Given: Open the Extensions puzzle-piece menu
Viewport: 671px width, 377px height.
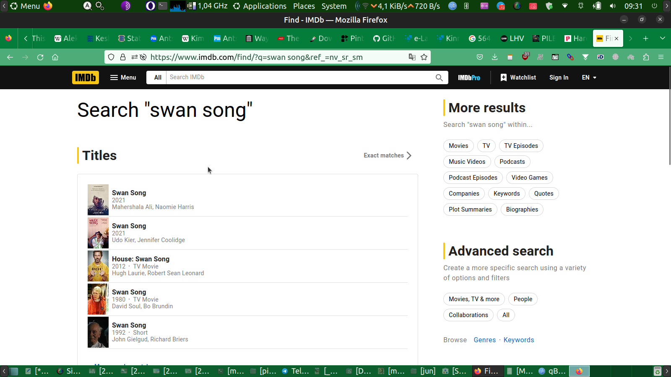Looking at the screenshot, I should [646, 57].
